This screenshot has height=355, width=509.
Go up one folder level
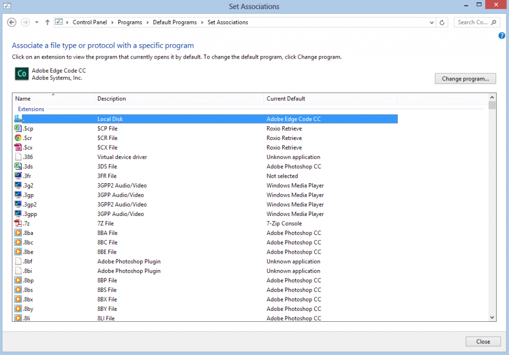[x=47, y=22]
